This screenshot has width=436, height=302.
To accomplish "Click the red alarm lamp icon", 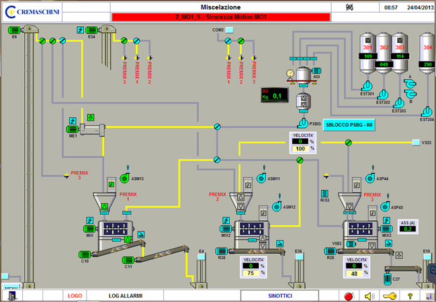I will 348,295.
